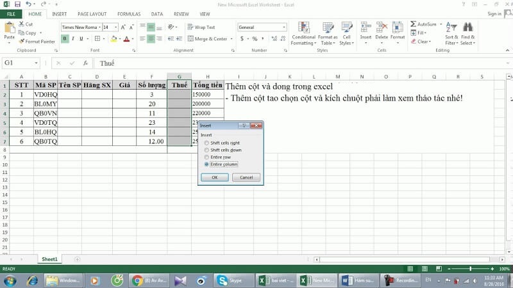The height and width of the screenshot is (288, 513).
Task: Click the decrease indent icon
Action: click(171, 38)
